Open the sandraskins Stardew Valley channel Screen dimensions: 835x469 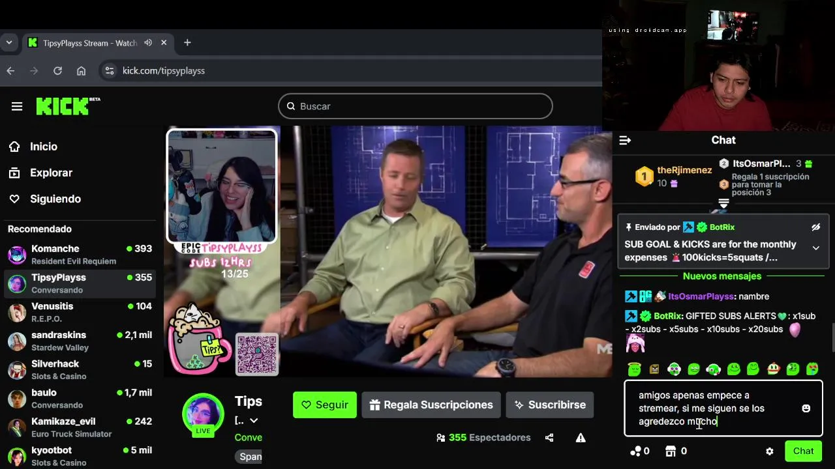(x=80, y=340)
